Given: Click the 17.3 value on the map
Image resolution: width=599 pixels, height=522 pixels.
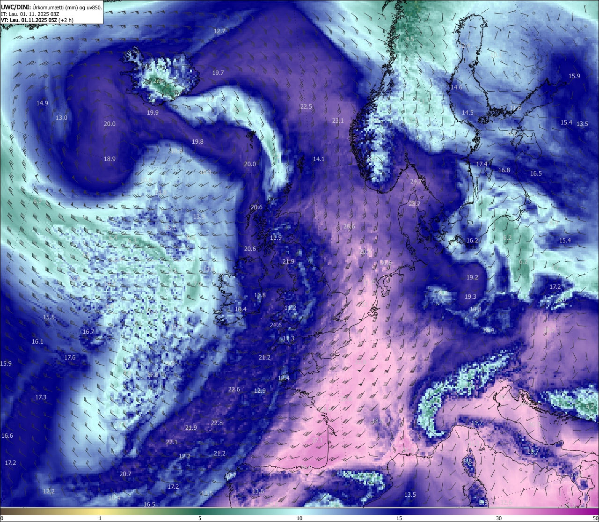Looking at the screenshot, I should click(x=41, y=397).
